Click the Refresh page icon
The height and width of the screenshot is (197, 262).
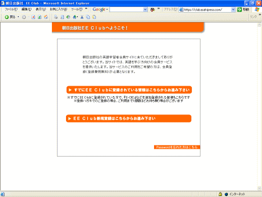click(40, 17)
